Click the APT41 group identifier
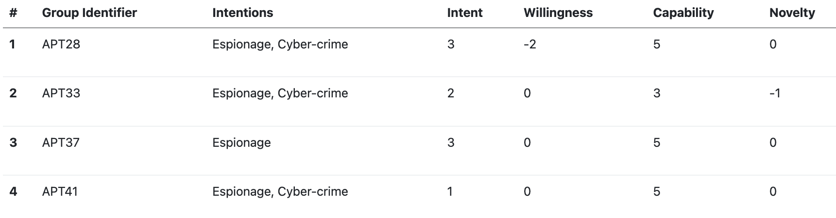836x218 pixels. (x=60, y=192)
